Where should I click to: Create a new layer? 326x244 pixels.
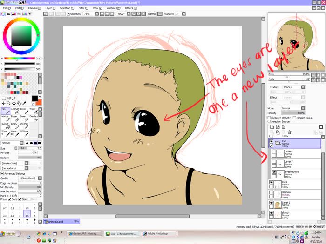[272, 127]
